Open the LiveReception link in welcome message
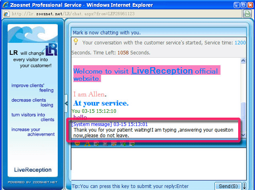Image resolution: width=255 pixels, height=190 pixels. [x=162, y=71]
